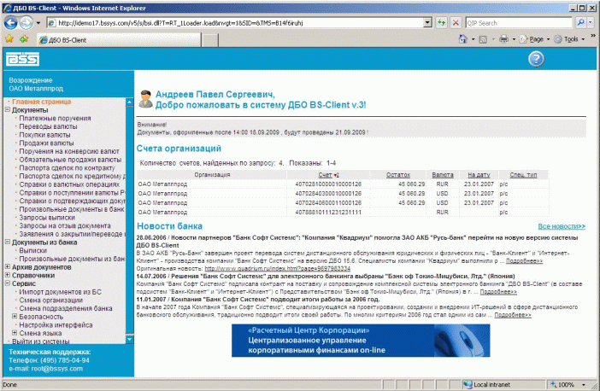This screenshot has height=391, width=600.
Task: Click Подробнее for the 11.01.2007 news
Action: click(x=513, y=315)
